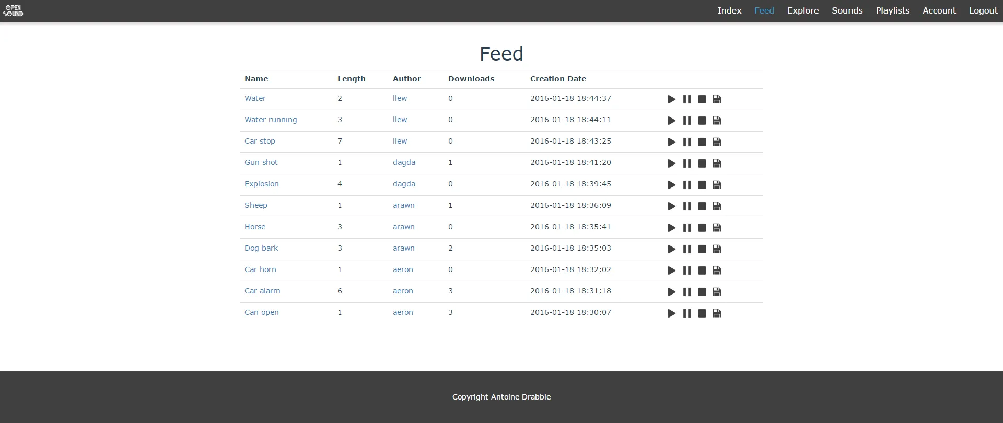The width and height of the screenshot is (1003, 423).
Task: Pause the Water sound
Action: (687, 99)
